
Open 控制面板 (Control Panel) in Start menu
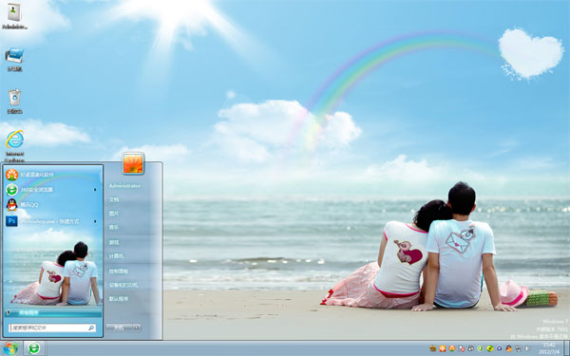click(x=119, y=271)
